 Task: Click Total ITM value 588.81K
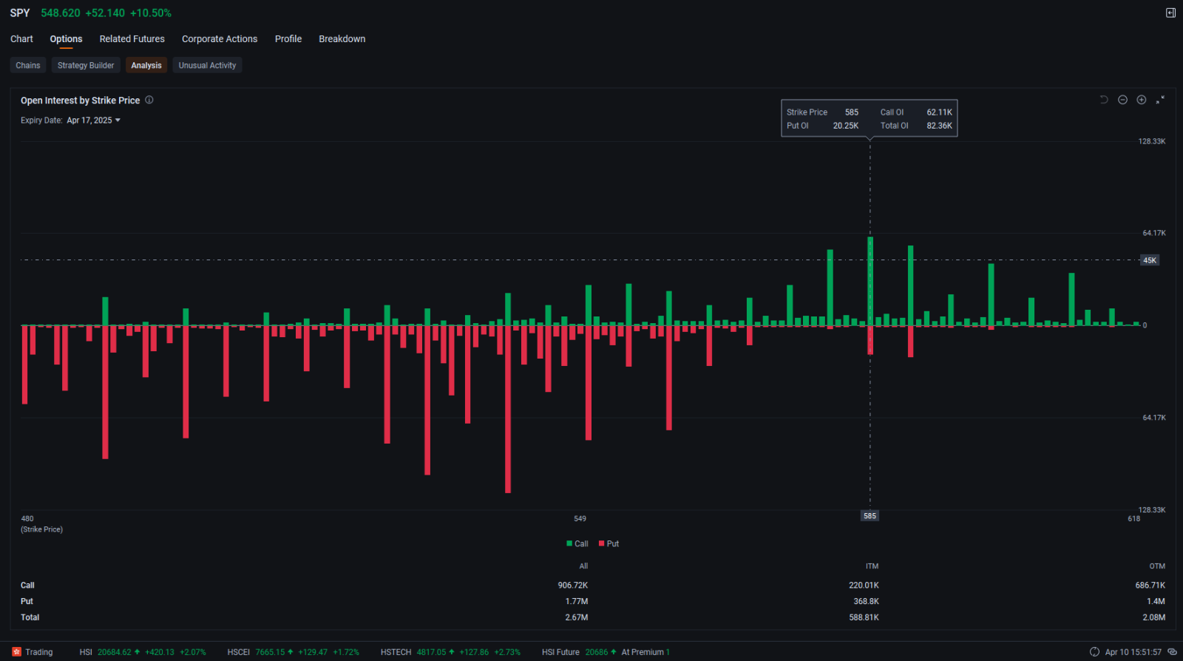click(864, 617)
